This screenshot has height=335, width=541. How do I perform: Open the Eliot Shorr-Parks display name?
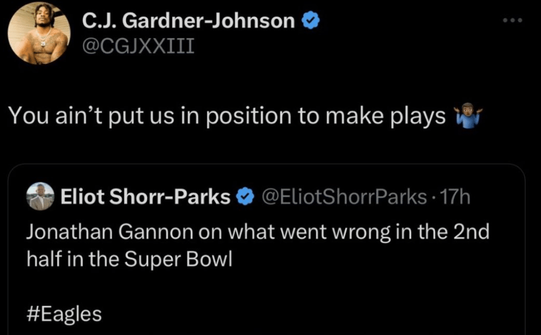(145, 197)
